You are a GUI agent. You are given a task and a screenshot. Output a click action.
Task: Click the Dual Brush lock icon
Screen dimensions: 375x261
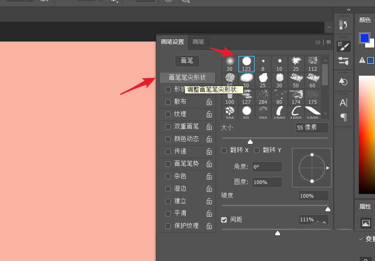click(x=209, y=127)
